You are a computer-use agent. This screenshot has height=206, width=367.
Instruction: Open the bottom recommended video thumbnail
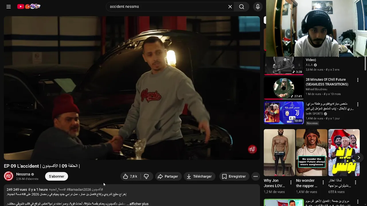click(284, 202)
